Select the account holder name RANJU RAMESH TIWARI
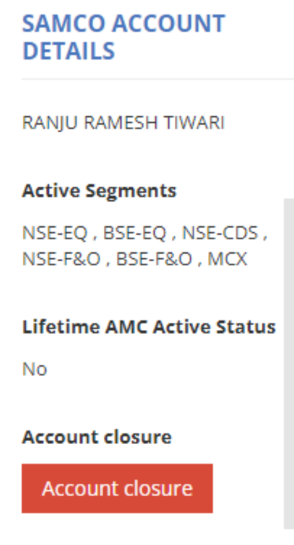Viewport: 294px width, 545px height. 123,123
